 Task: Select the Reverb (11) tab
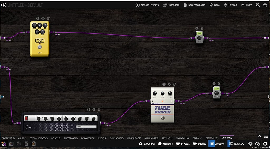point(167,138)
